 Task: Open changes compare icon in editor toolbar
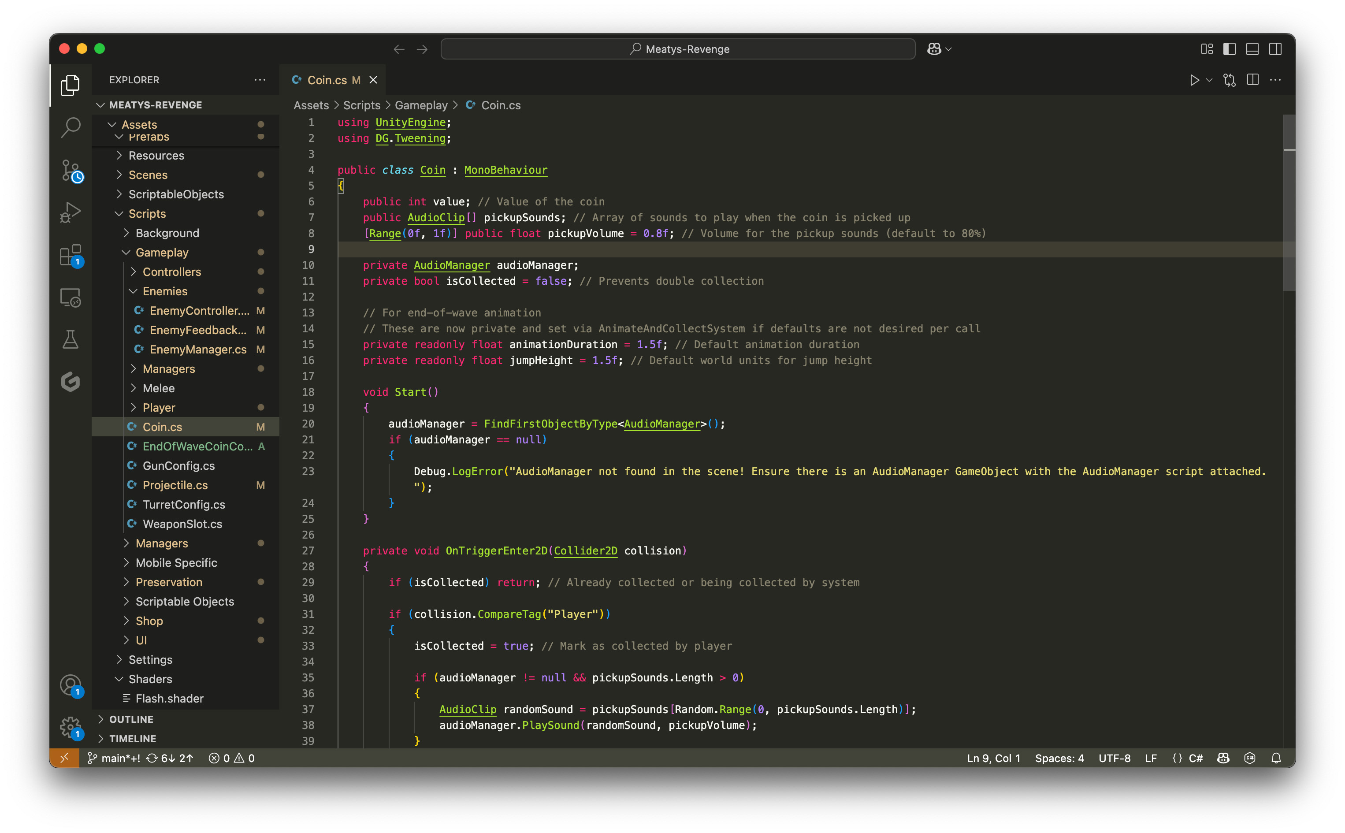(x=1230, y=80)
